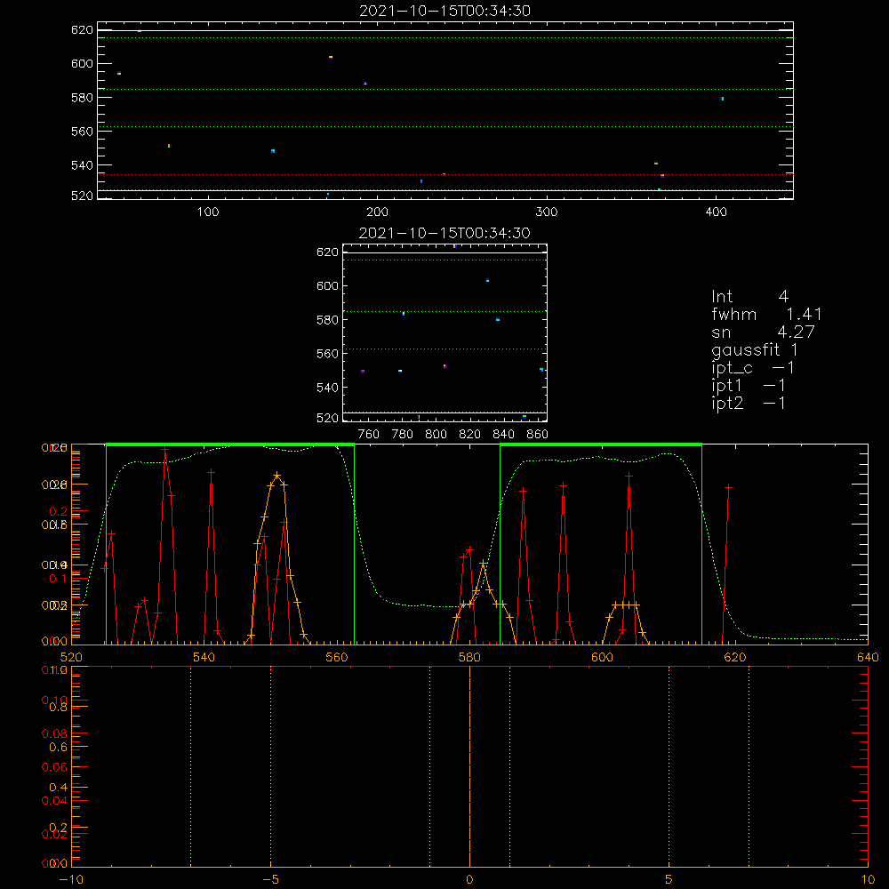Click y-axis label 580 on the top plot
This screenshot has height=889, width=889.
[x=82, y=98]
